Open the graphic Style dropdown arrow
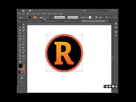 [x=92, y=17]
